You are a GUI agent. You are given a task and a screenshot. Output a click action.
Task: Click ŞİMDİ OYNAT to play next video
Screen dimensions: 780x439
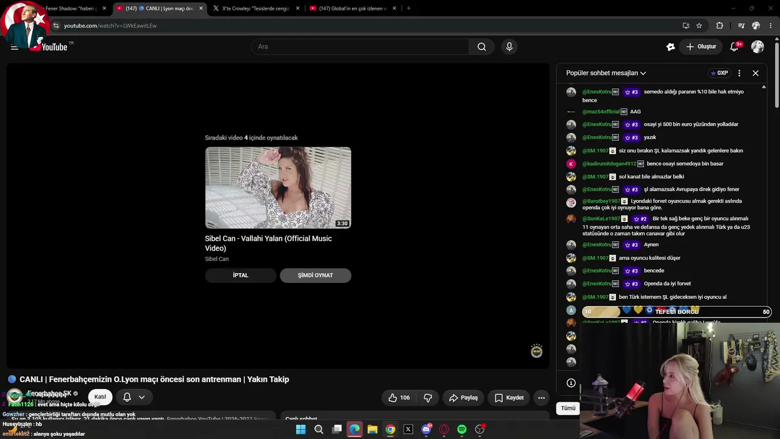315,276
